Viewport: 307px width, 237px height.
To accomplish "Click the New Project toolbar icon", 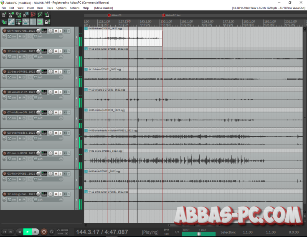I will click(4, 15).
